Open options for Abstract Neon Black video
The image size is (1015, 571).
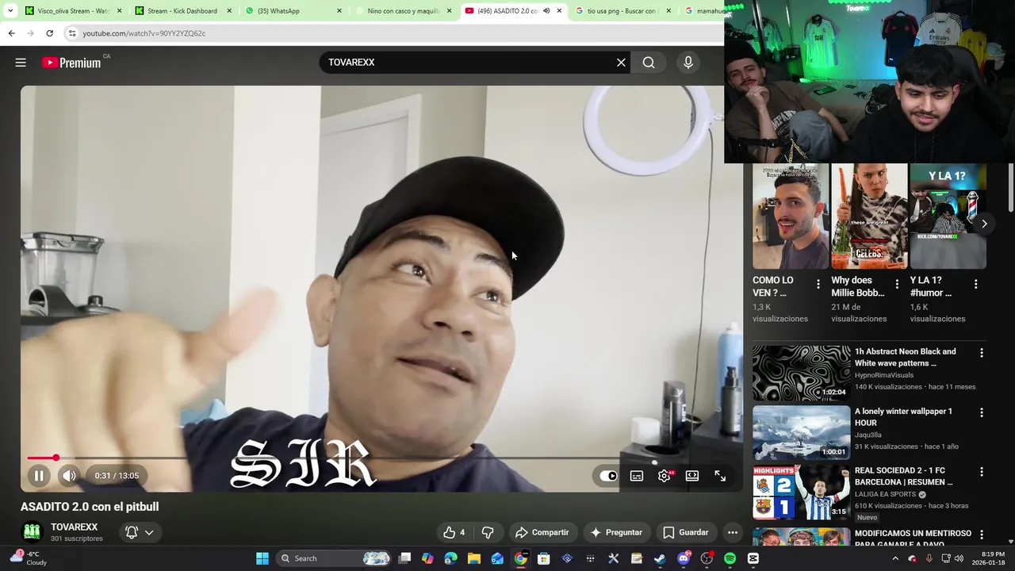(982, 353)
